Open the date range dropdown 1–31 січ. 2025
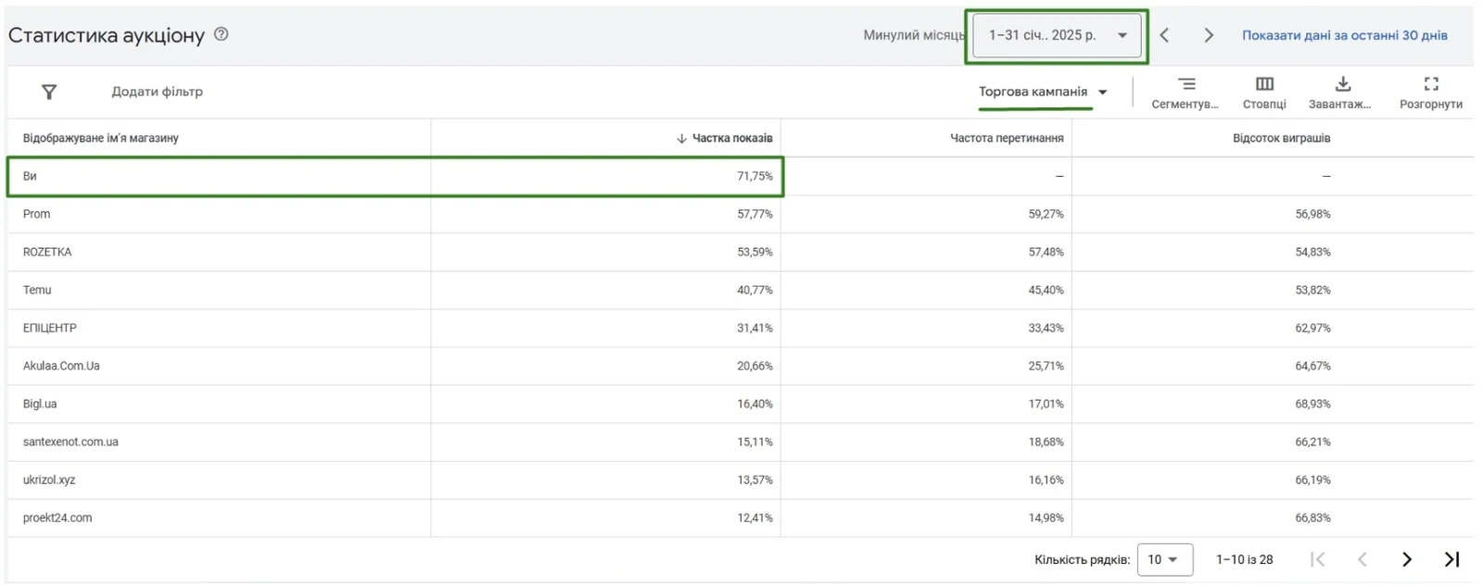1483x586 pixels. point(1057,35)
